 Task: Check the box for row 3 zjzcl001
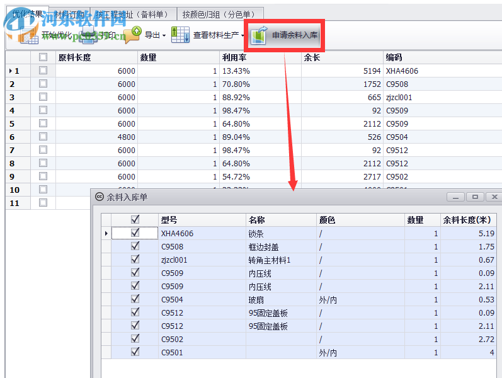[x=43, y=97]
